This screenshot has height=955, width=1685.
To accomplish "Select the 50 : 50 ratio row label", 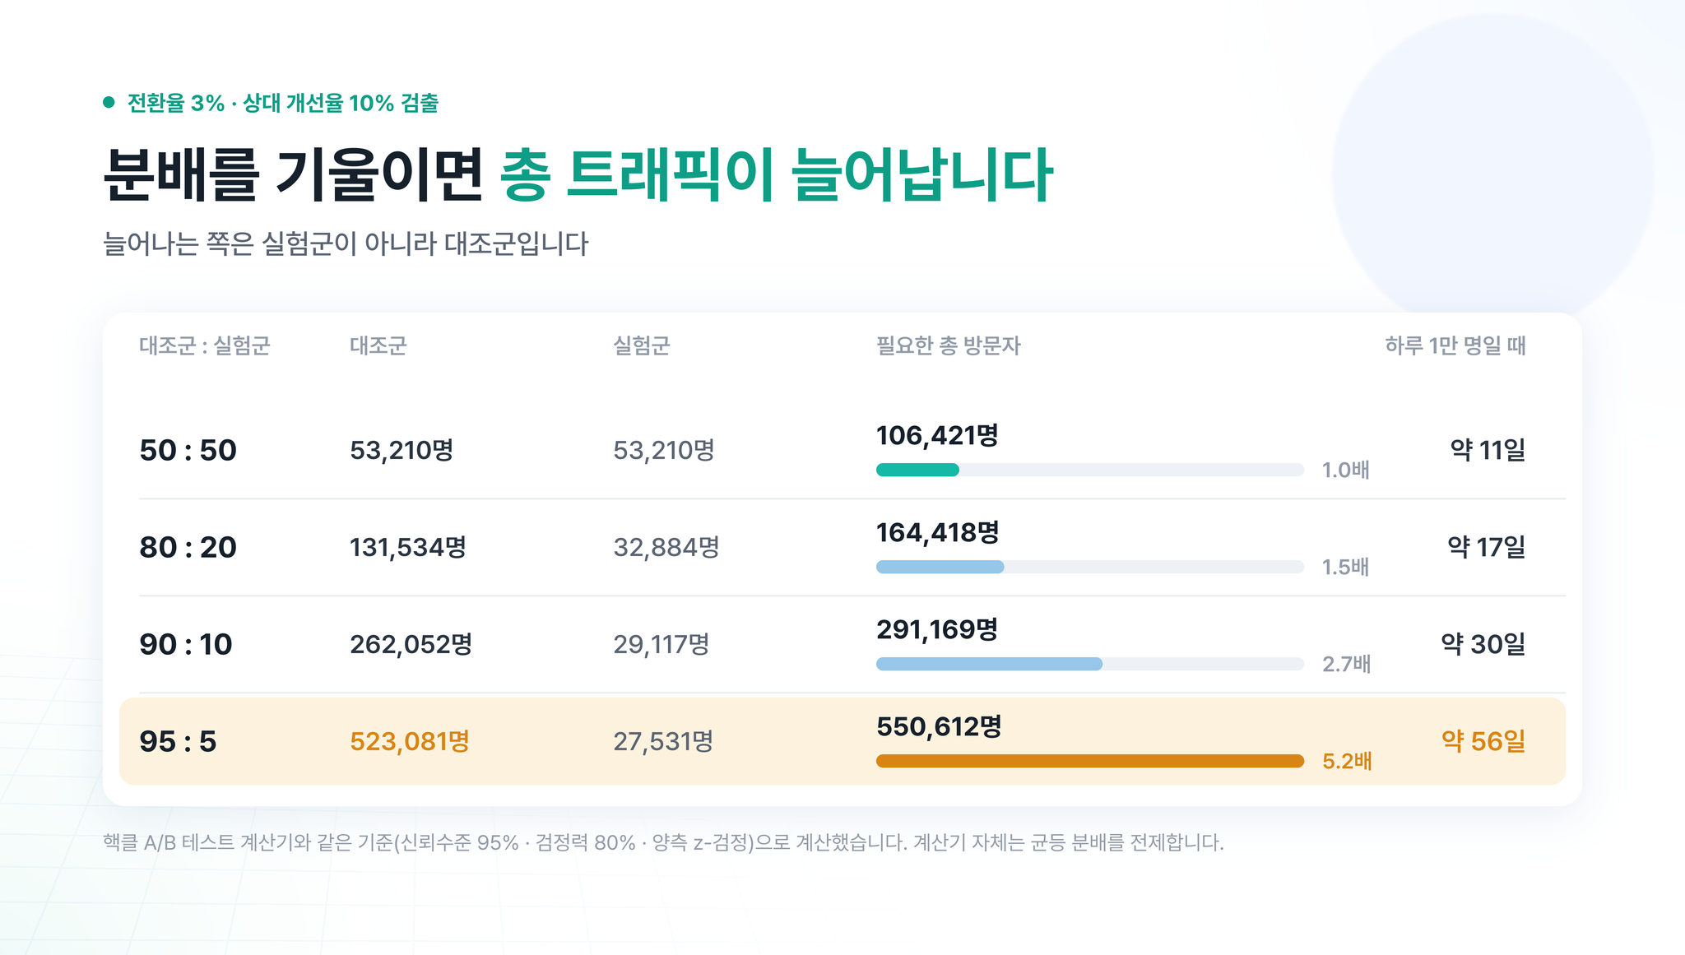I will (x=188, y=450).
